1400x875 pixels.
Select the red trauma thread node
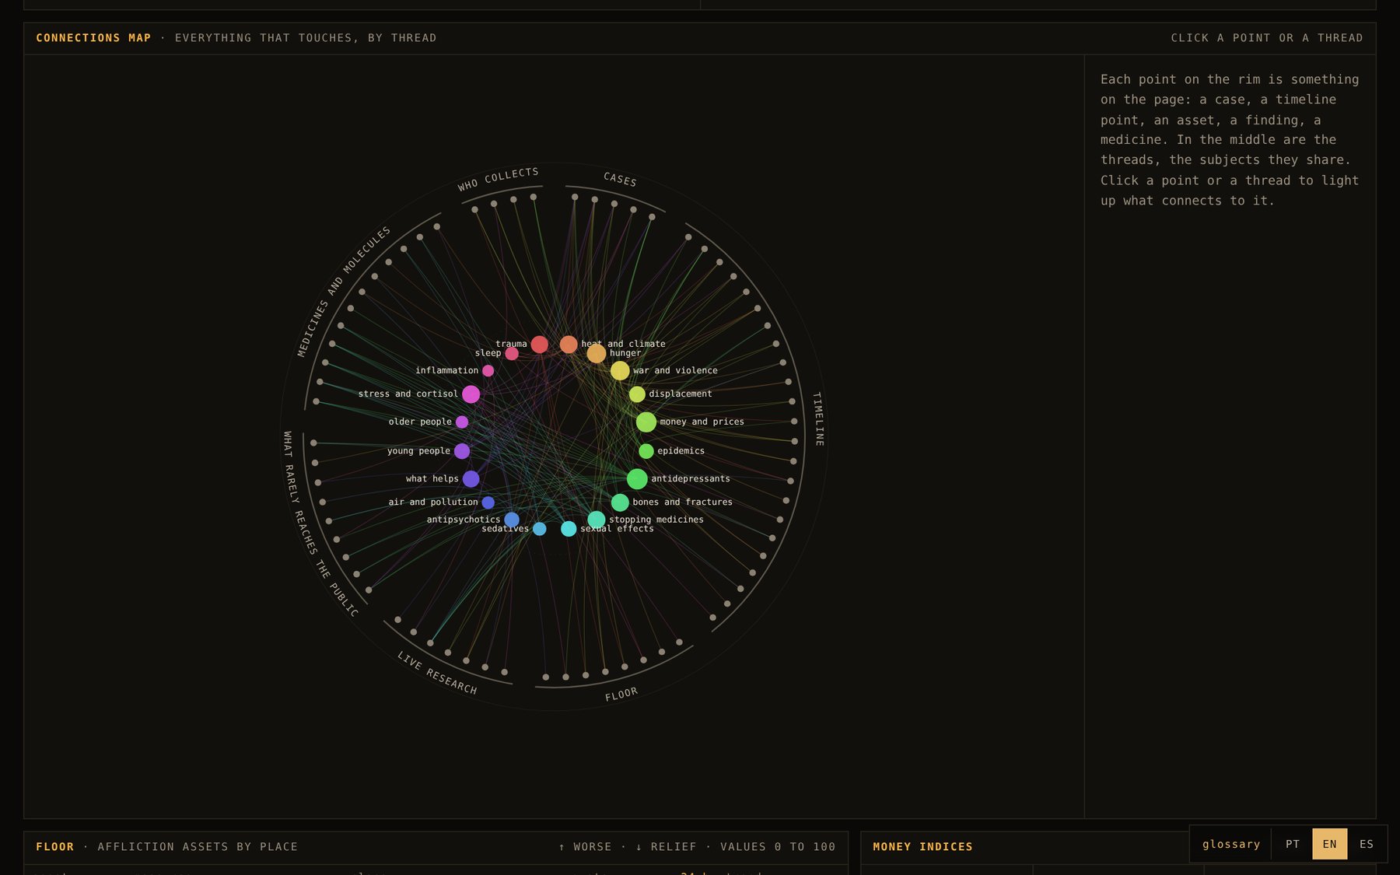coord(539,345)
